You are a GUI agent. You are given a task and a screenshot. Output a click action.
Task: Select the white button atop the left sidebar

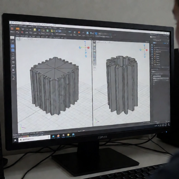click(12, 37)
